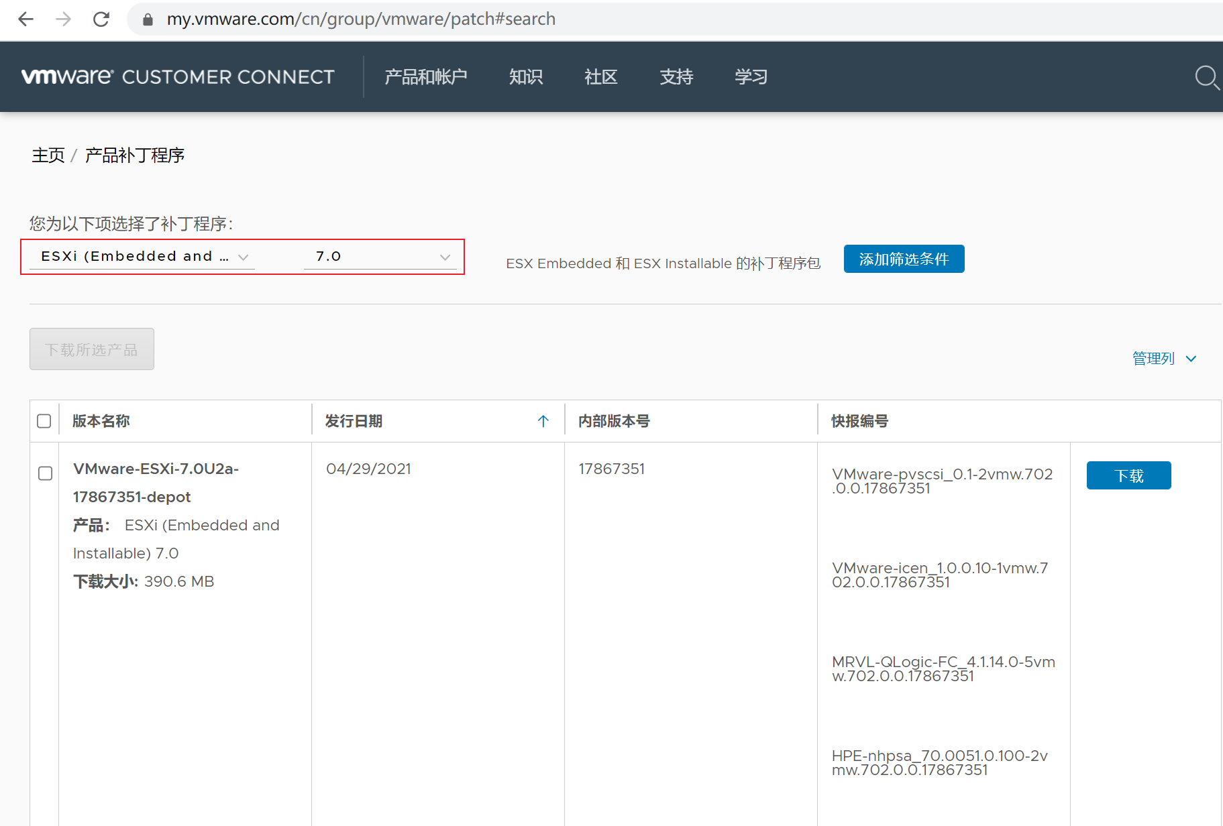Click the release date 04/29/2021

(x=368, y=469)
